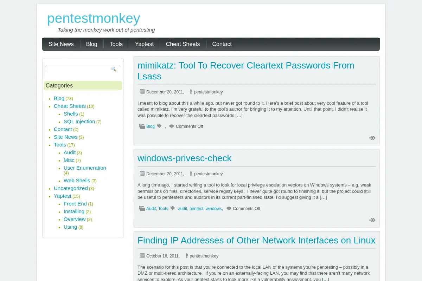Click the tag icon on the mimikatz post
This screenshot has width=422, height=281.
tap(159, 126)
